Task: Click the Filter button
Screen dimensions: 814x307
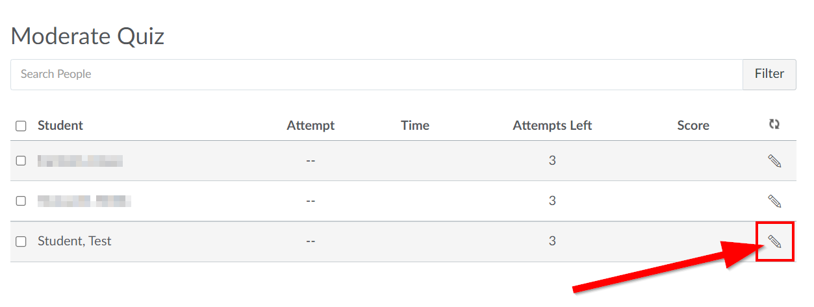Action: tap(769, 74)
